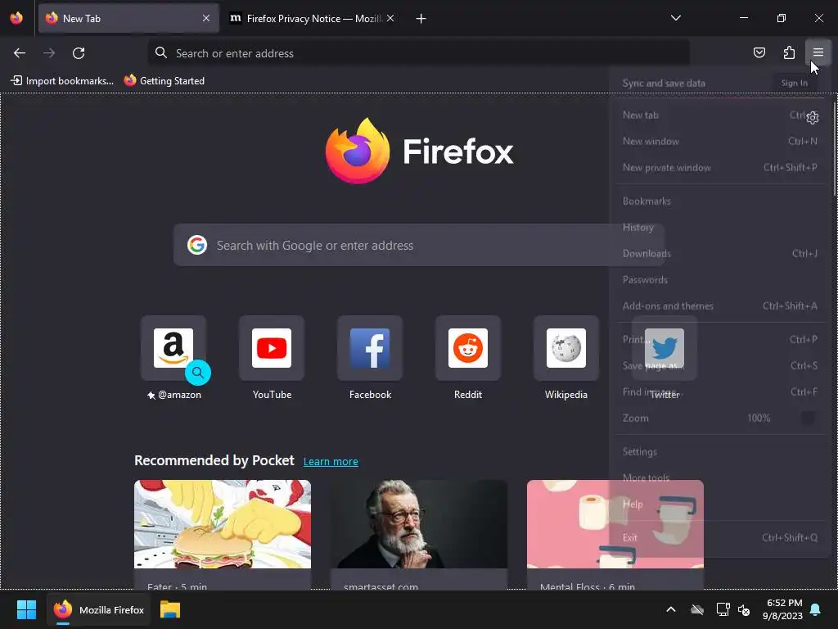Open Passwords from menu
This screenshot has width=838, height=629.
coord(720,280)
